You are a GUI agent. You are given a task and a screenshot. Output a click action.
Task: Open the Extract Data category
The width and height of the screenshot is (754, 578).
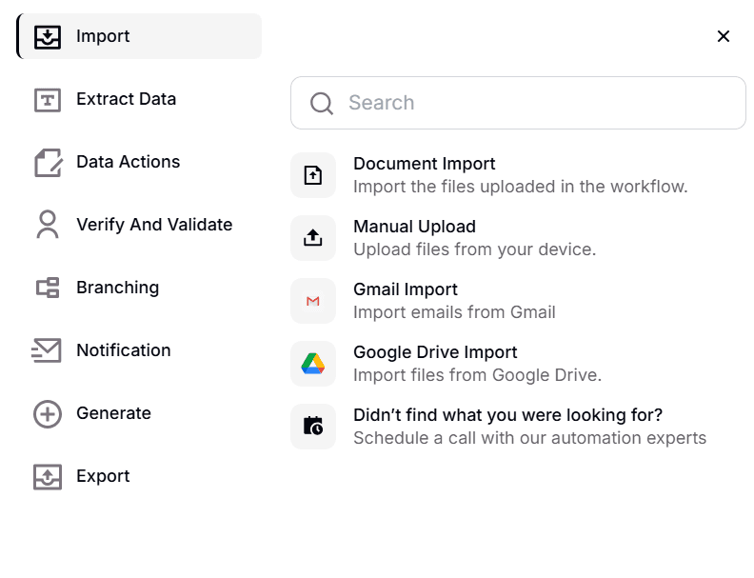[126, 99]
